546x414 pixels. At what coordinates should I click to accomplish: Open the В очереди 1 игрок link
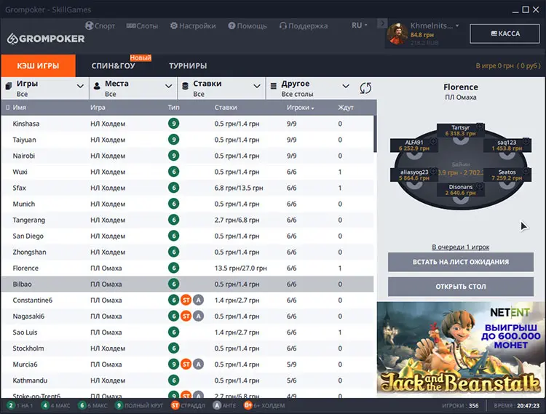pyautogui.click(x=460, y=247)
